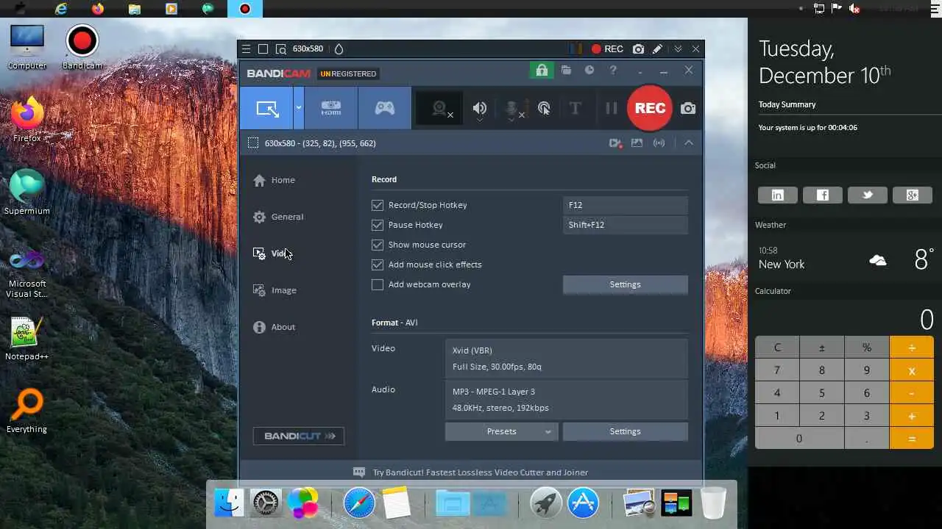Image resolution: width=942 pixels, height=529 pixels.
Task: Open Twitter social button in sidebar
Action: 868,195
